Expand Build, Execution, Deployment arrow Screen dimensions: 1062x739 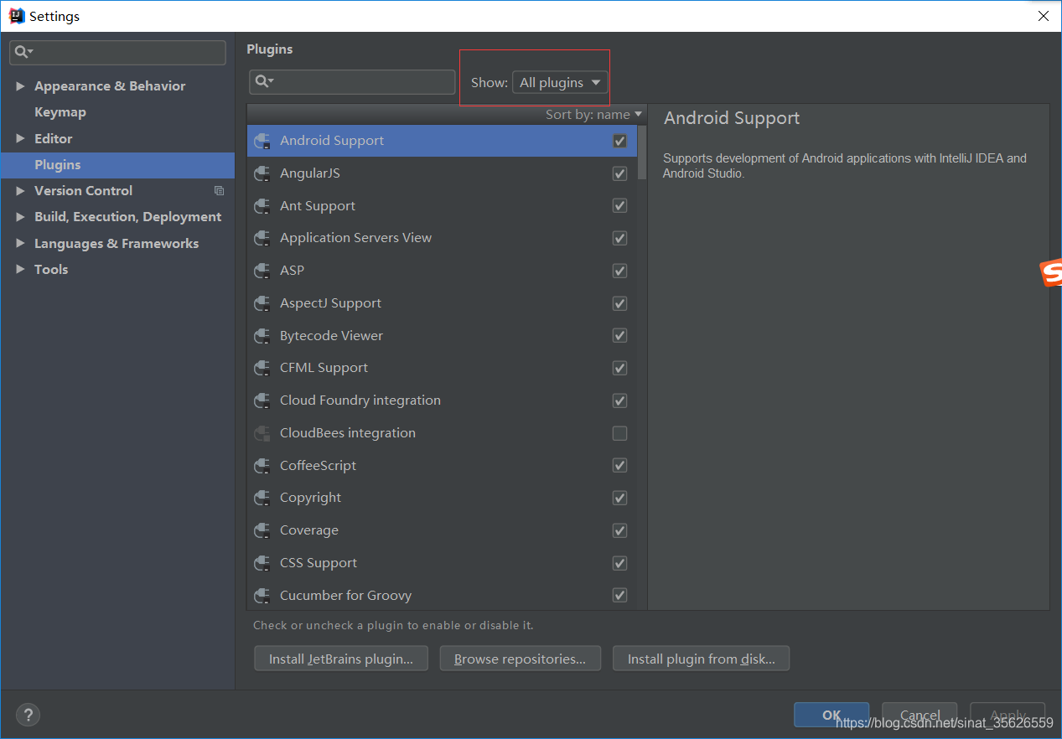(20, 217)
